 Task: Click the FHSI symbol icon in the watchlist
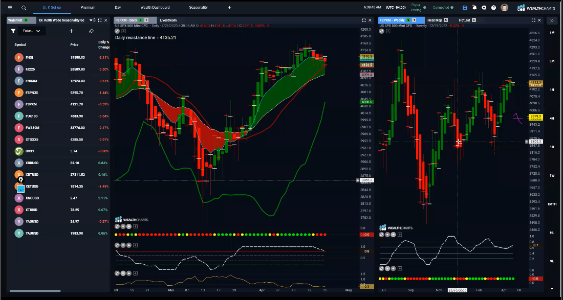click(19, 57)
